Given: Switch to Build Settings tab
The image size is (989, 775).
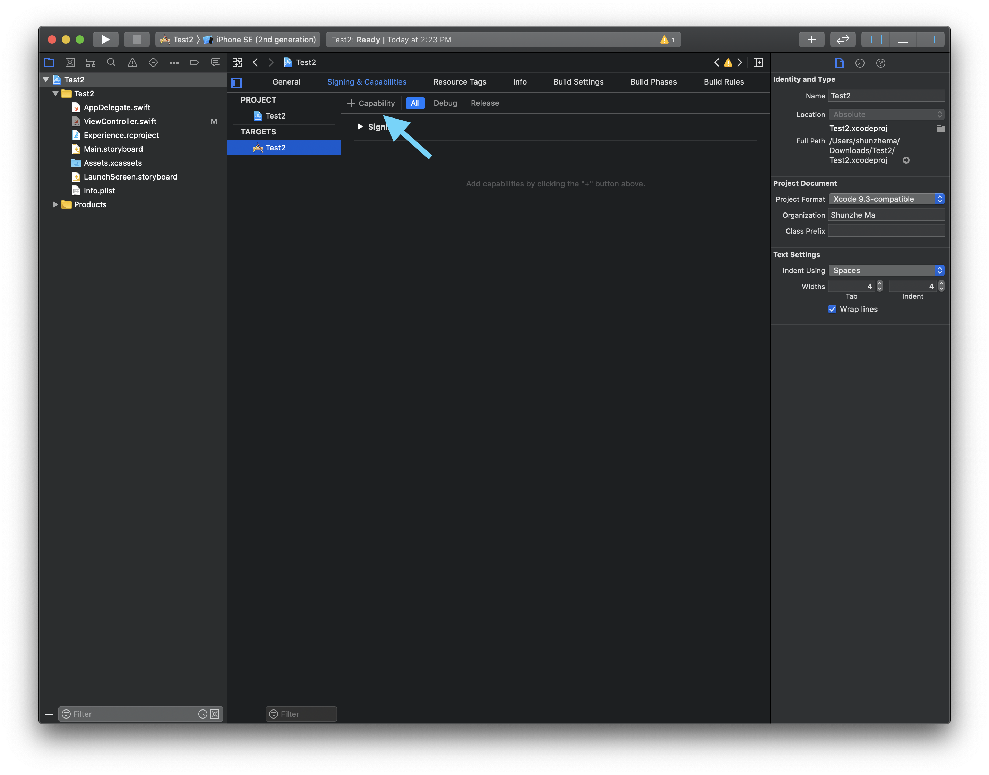Looking at the screenshot, I should click(578, 82).
